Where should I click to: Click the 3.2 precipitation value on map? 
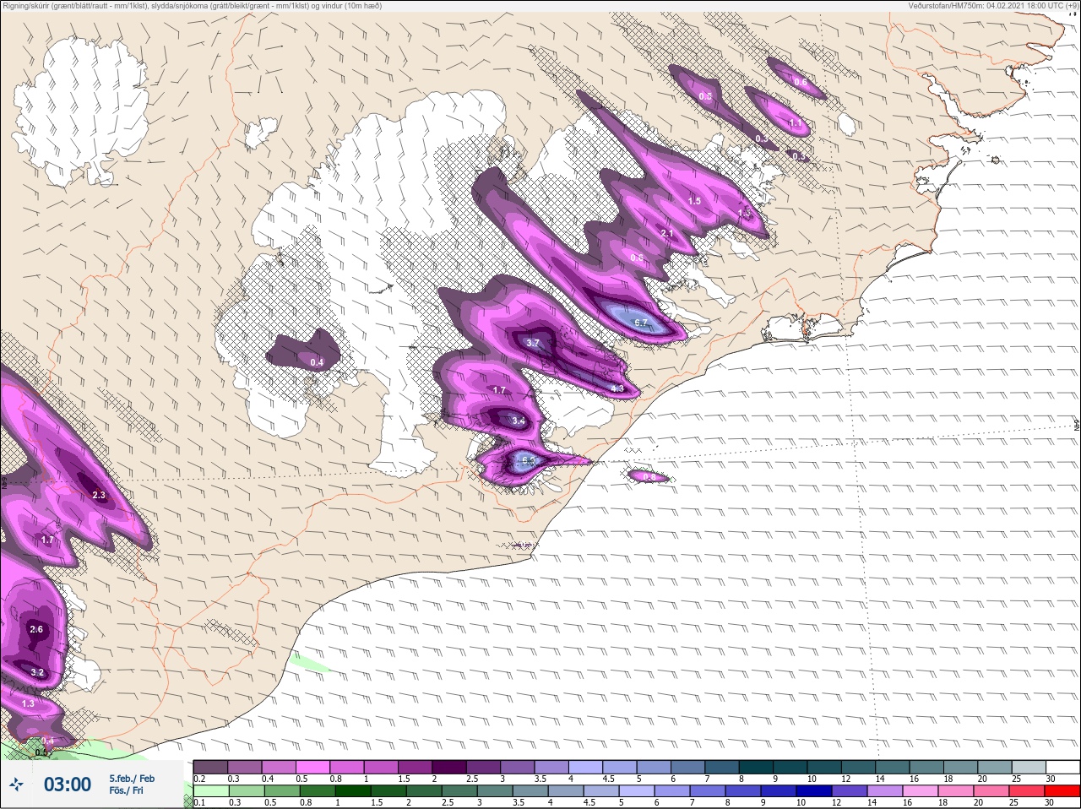click(37, 672)
